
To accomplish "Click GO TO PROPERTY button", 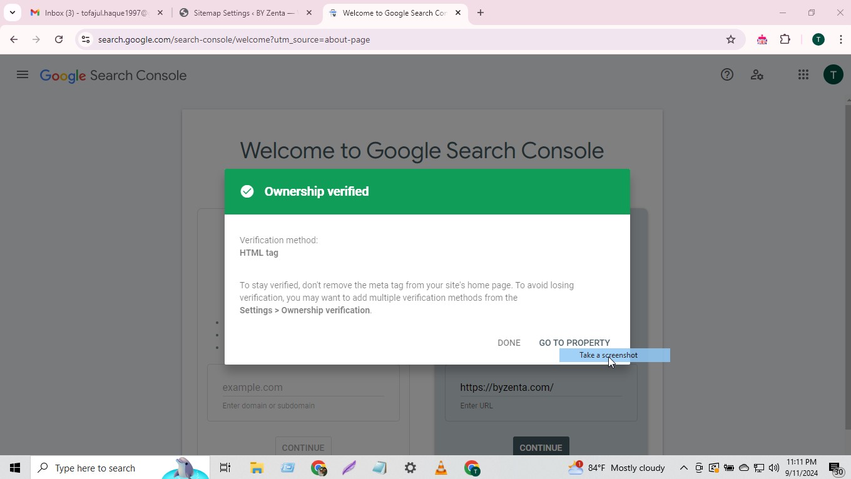I will pos(574,343).
